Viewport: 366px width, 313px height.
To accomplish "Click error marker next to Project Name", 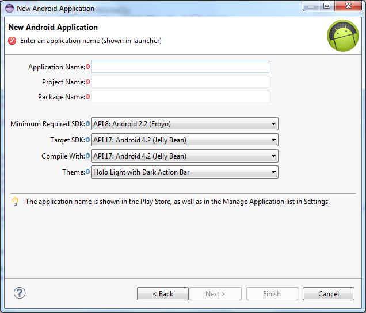I will click(x=88, y=82).
